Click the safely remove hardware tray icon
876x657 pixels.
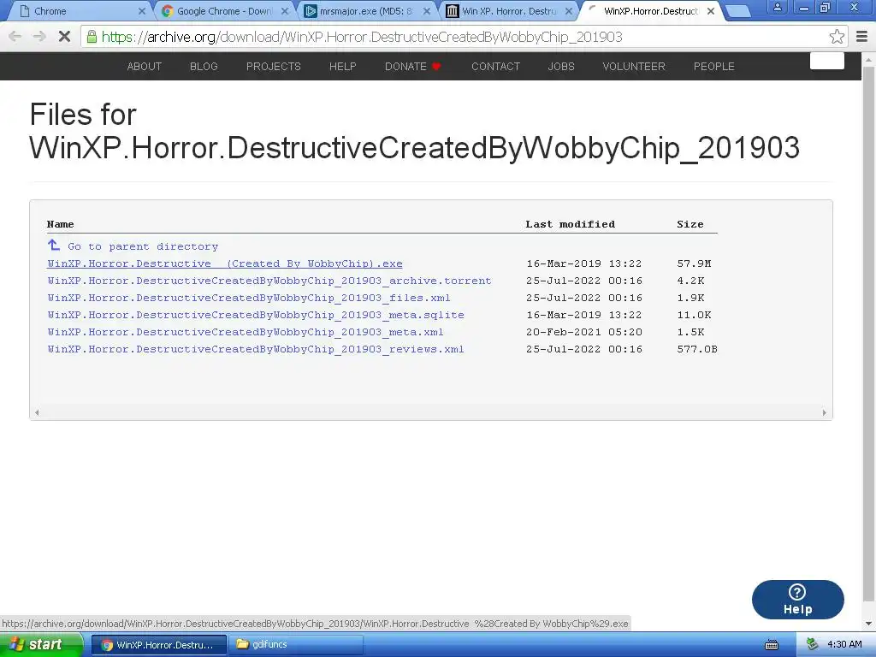click(812, 644)
